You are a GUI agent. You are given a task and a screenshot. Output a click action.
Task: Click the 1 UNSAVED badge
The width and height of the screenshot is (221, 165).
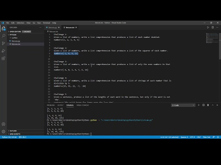[27, 32]
